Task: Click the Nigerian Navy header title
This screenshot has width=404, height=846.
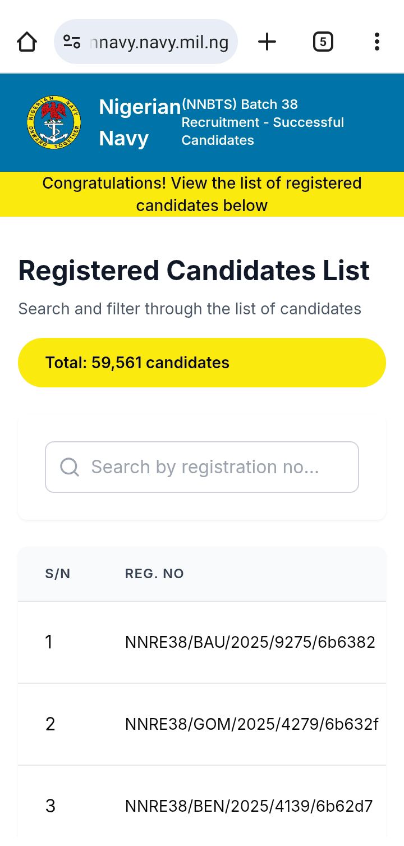Action: click(139, 122)
